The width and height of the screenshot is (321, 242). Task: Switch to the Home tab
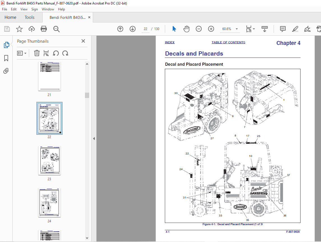10,17
